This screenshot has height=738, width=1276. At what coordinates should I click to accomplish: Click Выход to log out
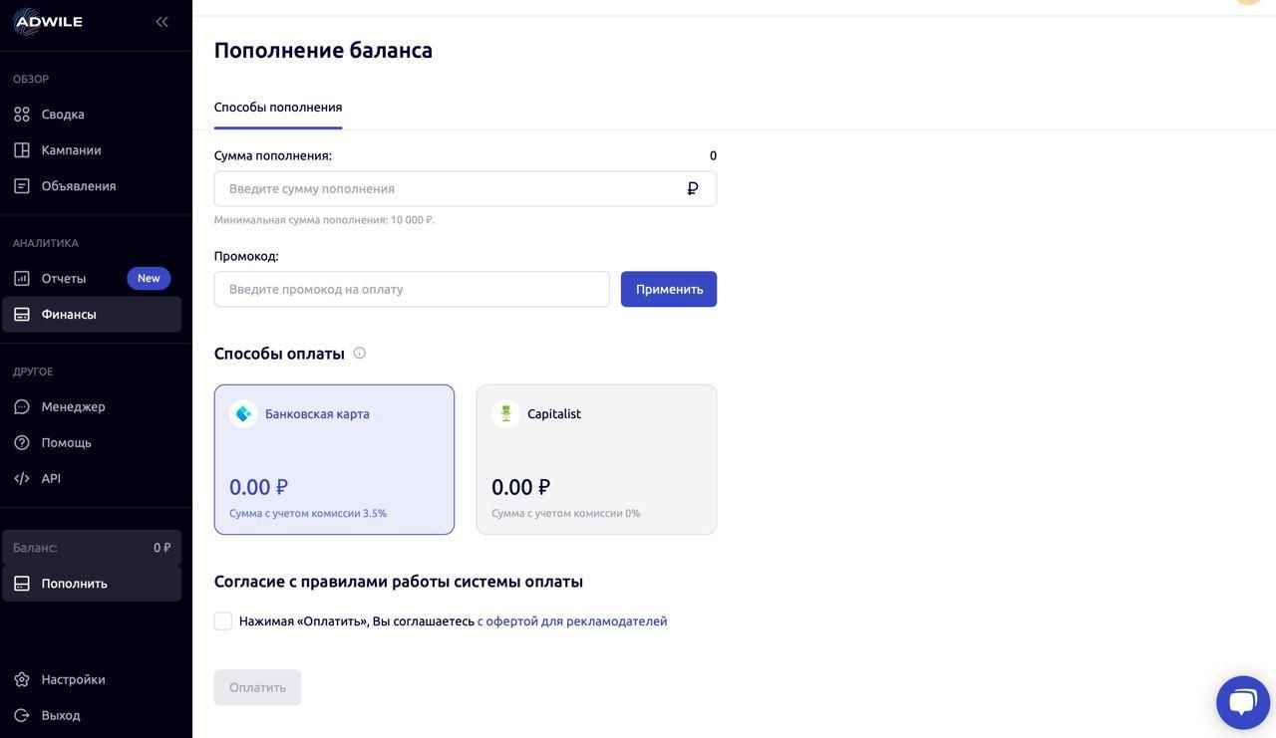click(92, 716)
